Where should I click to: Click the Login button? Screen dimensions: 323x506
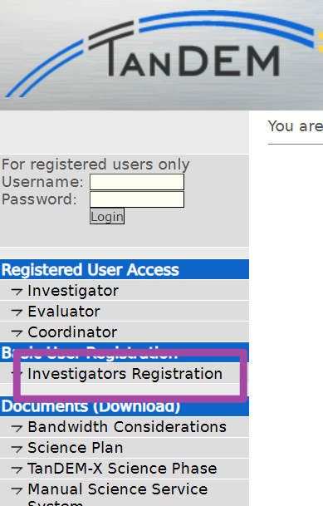(107, 216)
